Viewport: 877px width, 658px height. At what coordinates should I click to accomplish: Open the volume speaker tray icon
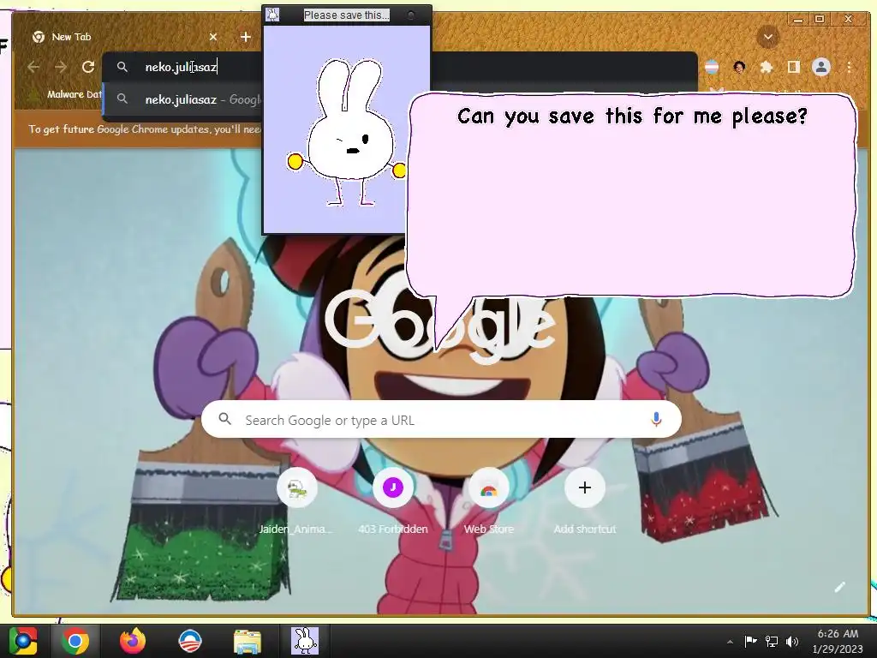tap(792, 641)
